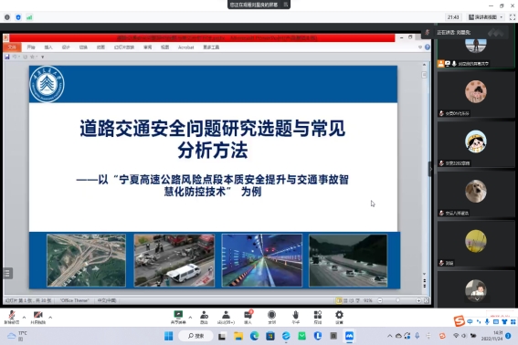Open the chat icon with notification badge
Viewport: 518px width, 345px height.
[x=248, y=317]
